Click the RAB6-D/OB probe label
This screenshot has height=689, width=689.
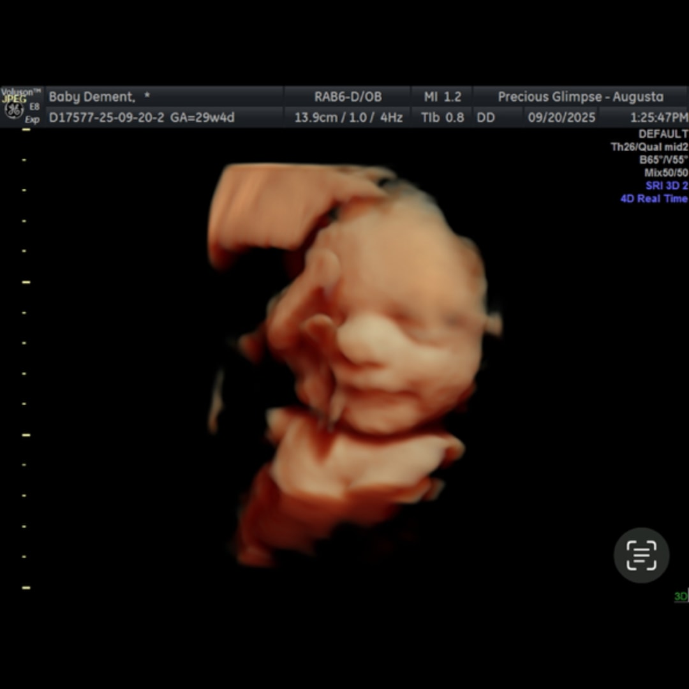348,97
